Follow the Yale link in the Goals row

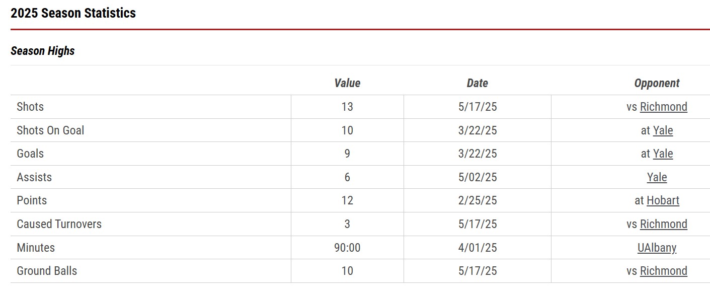pyautogui.click(x=663, y=154)
